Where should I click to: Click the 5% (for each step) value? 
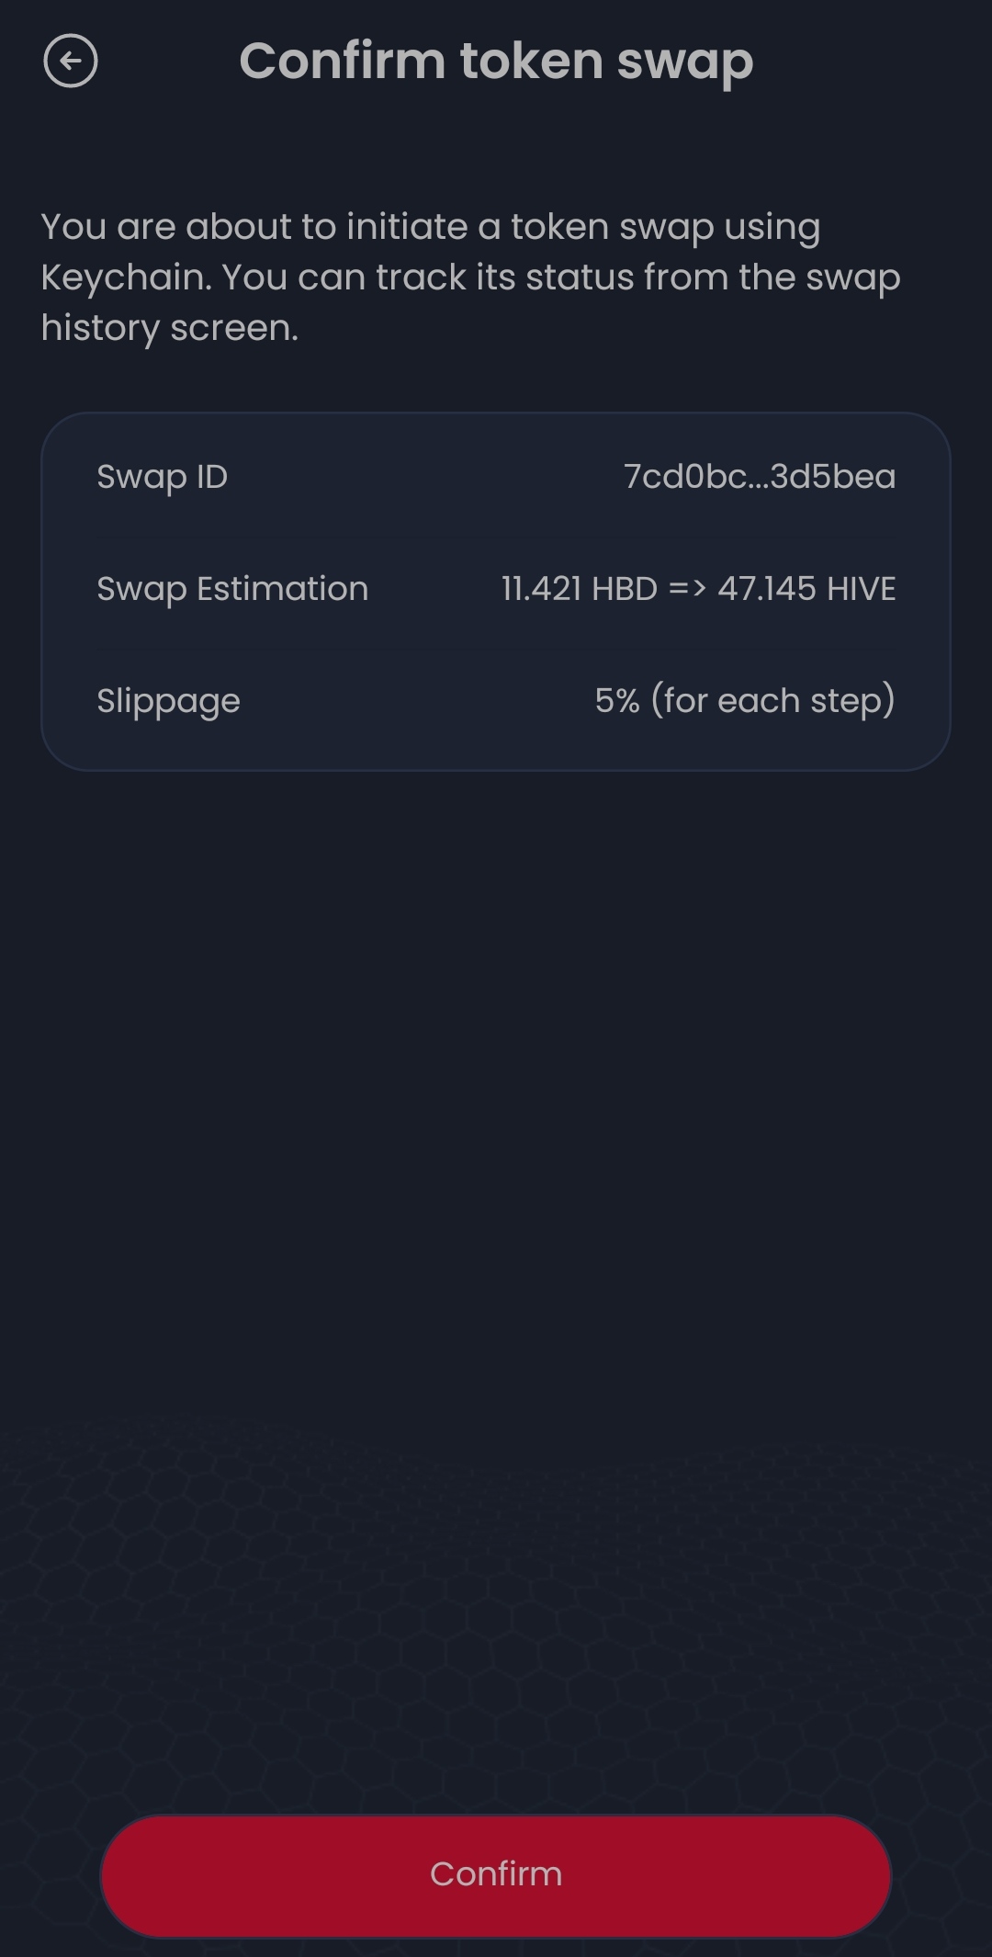745,701
